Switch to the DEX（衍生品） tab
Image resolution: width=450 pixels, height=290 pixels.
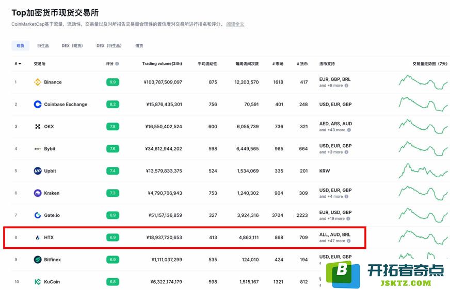pyautogui.click(x=109, y=45)
